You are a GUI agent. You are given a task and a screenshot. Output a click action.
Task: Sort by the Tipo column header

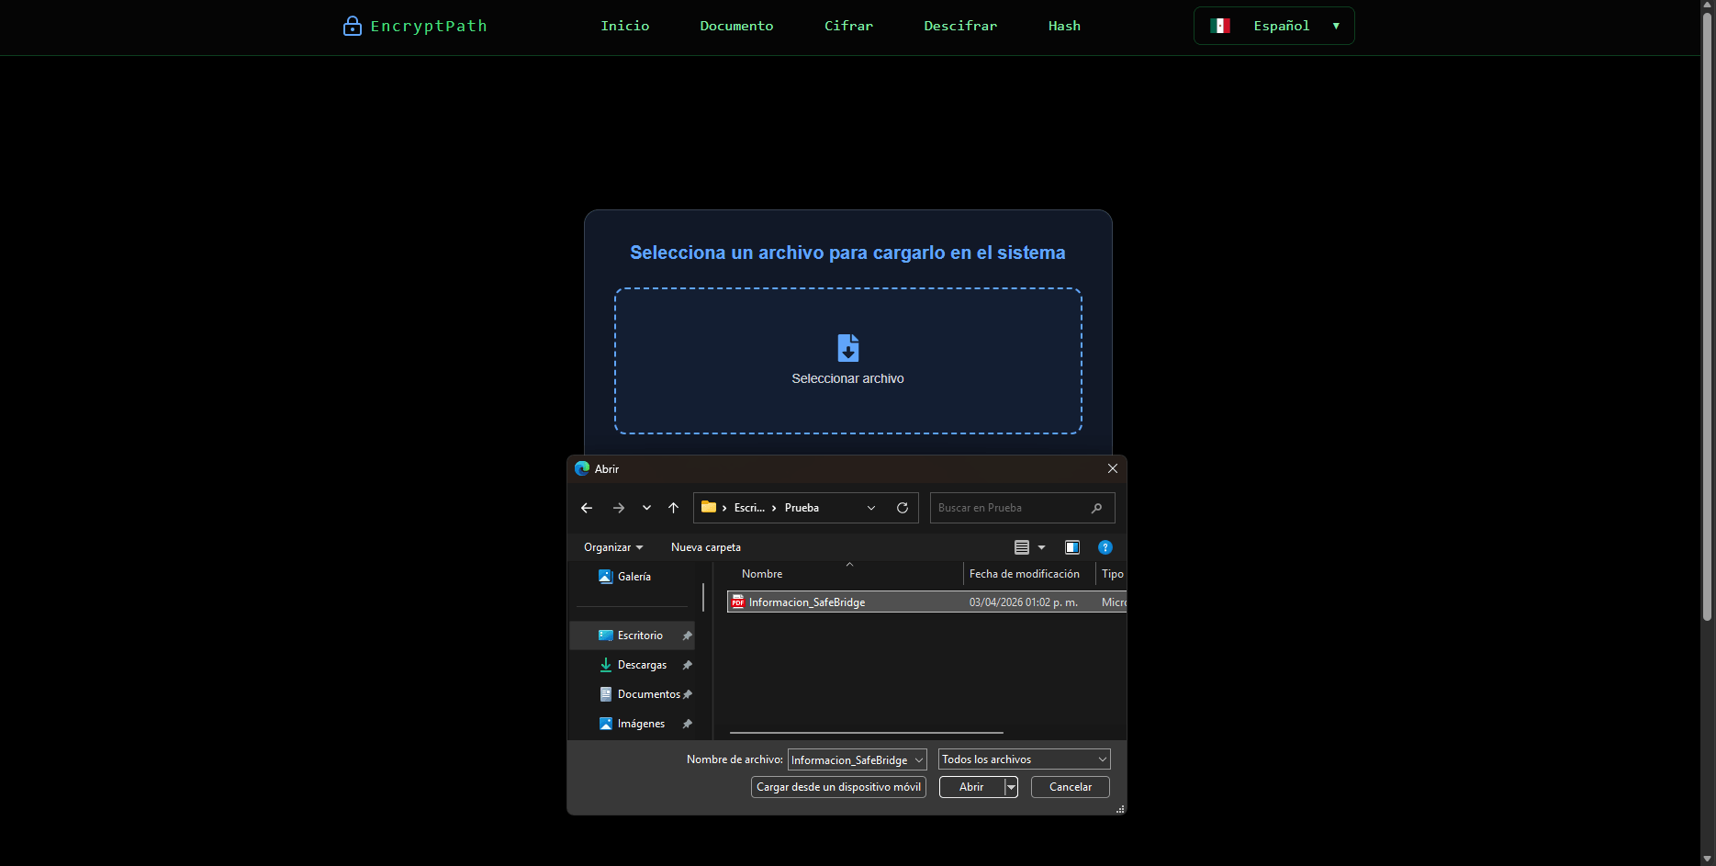click(1112, 574)
